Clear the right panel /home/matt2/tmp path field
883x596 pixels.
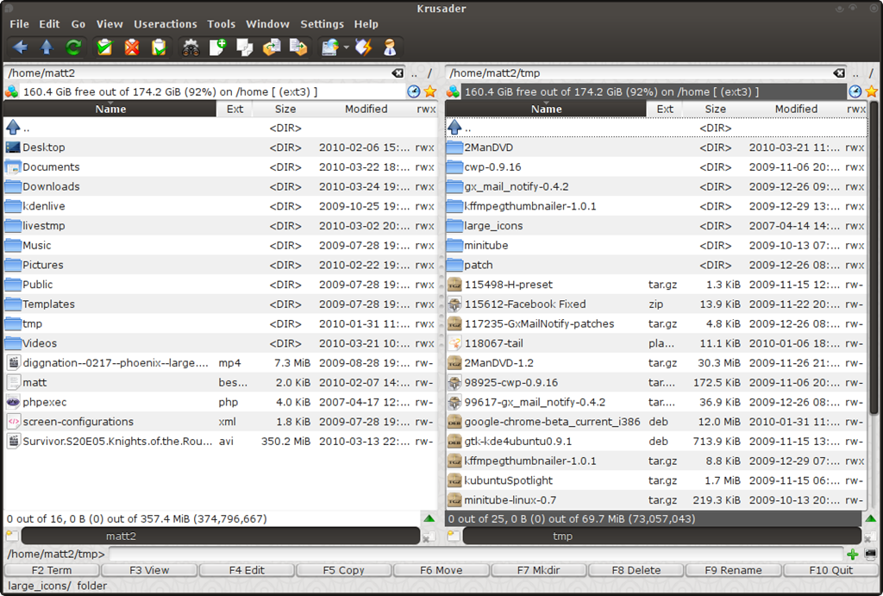[839, 73]
